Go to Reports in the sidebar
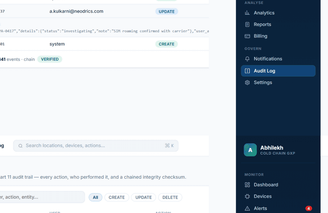Screen dimensions: 328x213 pos(278,24)
